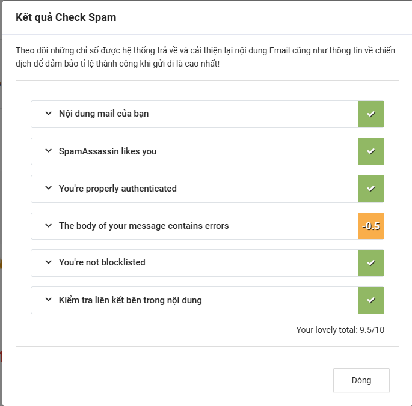This screenshot has height=406, width=412.
Task: Expand chevron for Kiểm tra liên kết section
Action: tap(48, 300)
